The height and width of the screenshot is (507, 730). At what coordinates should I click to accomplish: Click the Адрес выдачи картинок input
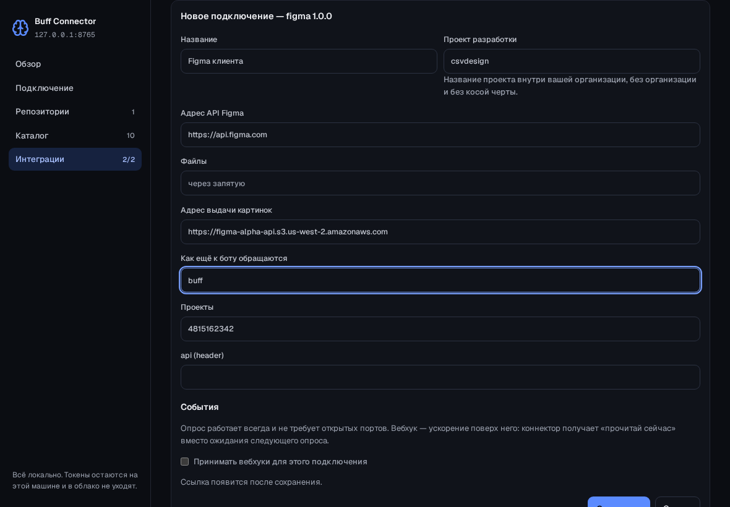440,232
